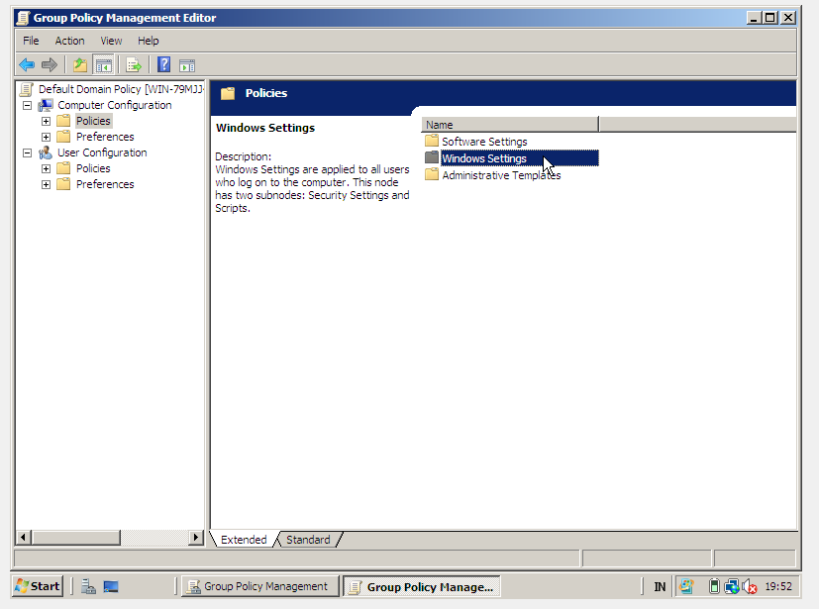
Task: Select Software Settings in the list
Action: coord(484,142)
